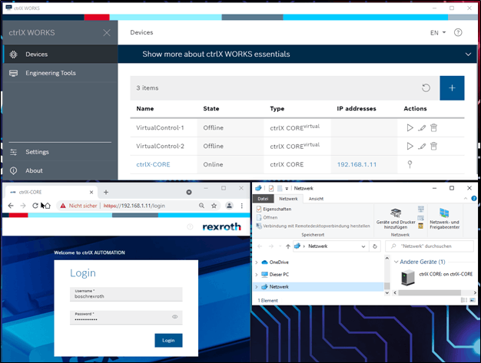The height and width of the screenshot is (363, 481).
Task: Open the EN language dropdown
Action: [x=438, y=33]
